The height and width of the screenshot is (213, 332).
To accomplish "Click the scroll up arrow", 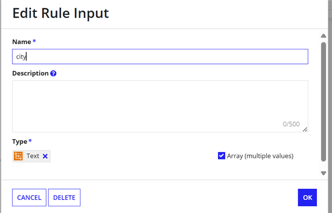I will point(323,36).
